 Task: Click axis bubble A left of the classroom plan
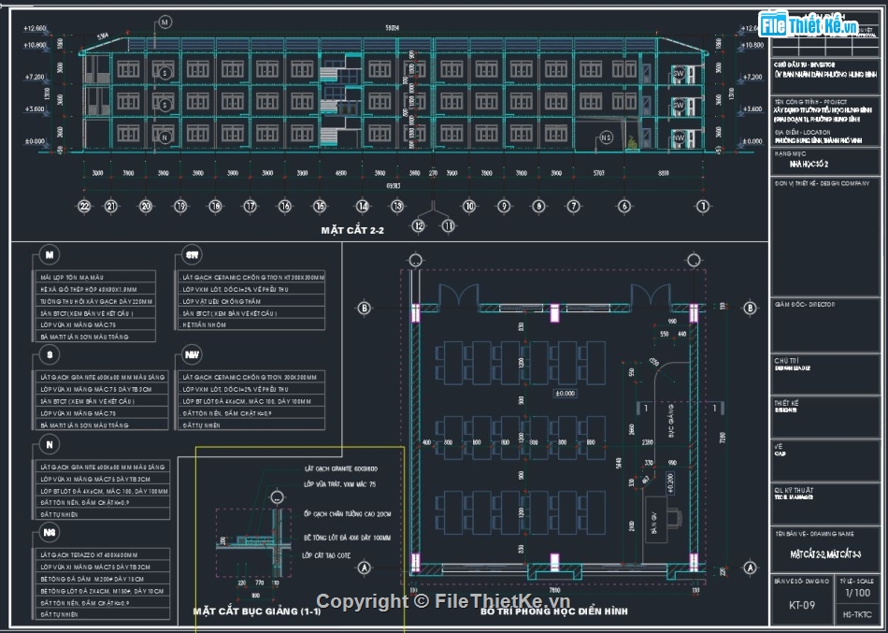point(365,568)
